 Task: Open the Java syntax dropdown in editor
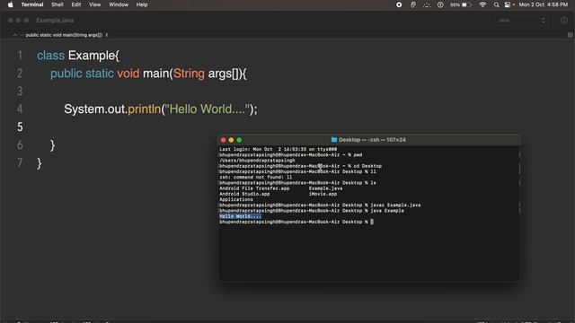pyautogui.click(x=521, y=21)
